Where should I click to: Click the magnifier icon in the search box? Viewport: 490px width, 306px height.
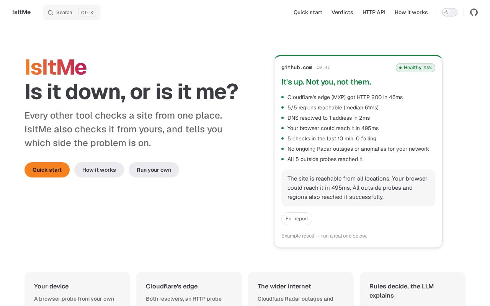point(51,13)
